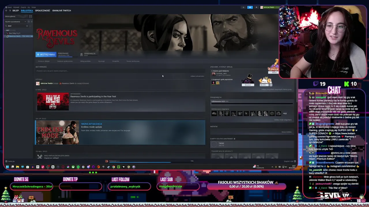Open the Fear Fest news thumbnail
Image resolution: width=369 pixels, height=207 pixels.
53,101
